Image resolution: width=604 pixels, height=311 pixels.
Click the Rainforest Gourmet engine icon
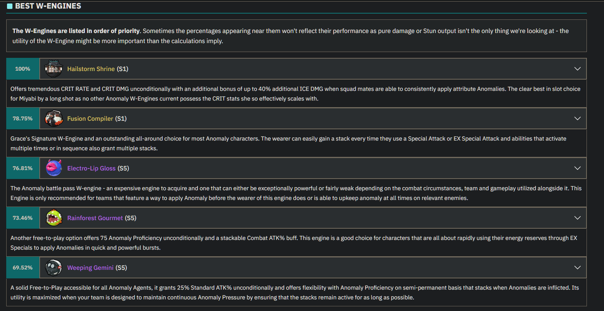[54, 218]
